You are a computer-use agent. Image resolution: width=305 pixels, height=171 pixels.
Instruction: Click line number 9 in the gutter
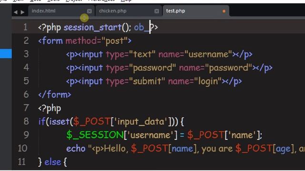(26, 135)
